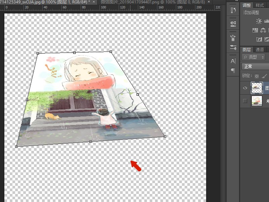Select the top layer thumbnail
Screen dimensions: 269x202
click(257, 88)
